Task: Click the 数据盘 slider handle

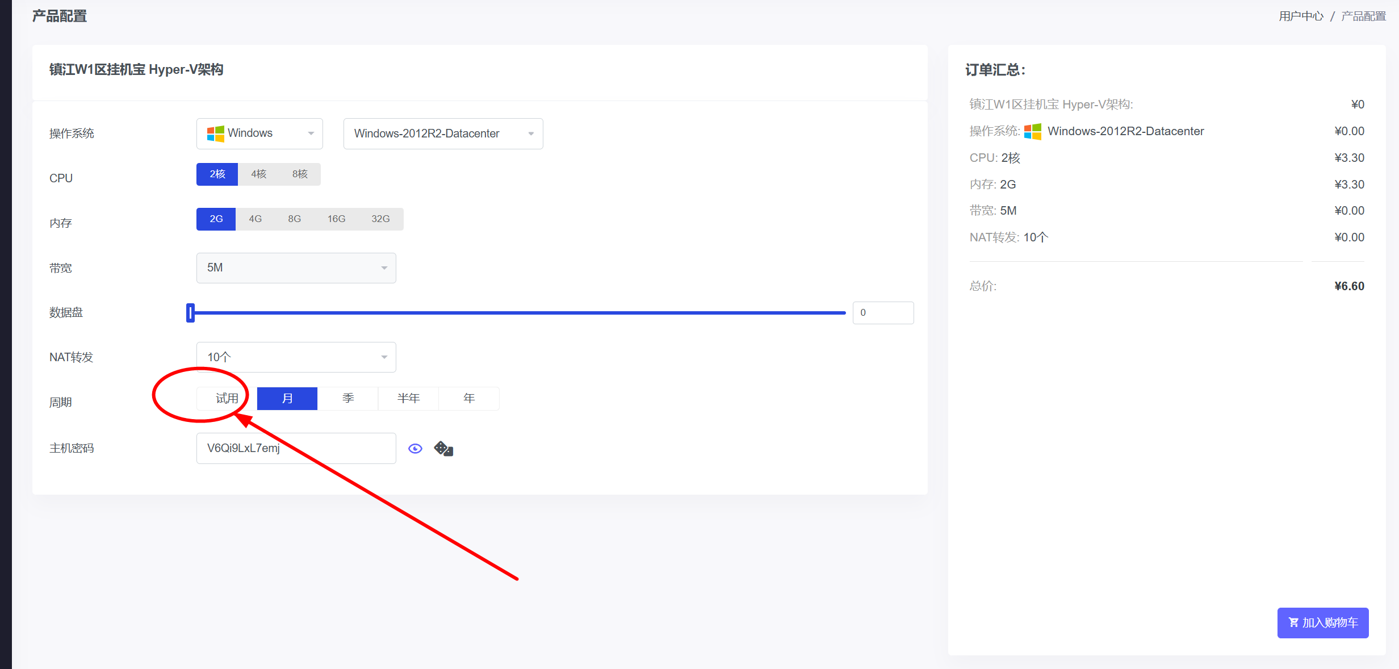Action: [x=191, y=313]
